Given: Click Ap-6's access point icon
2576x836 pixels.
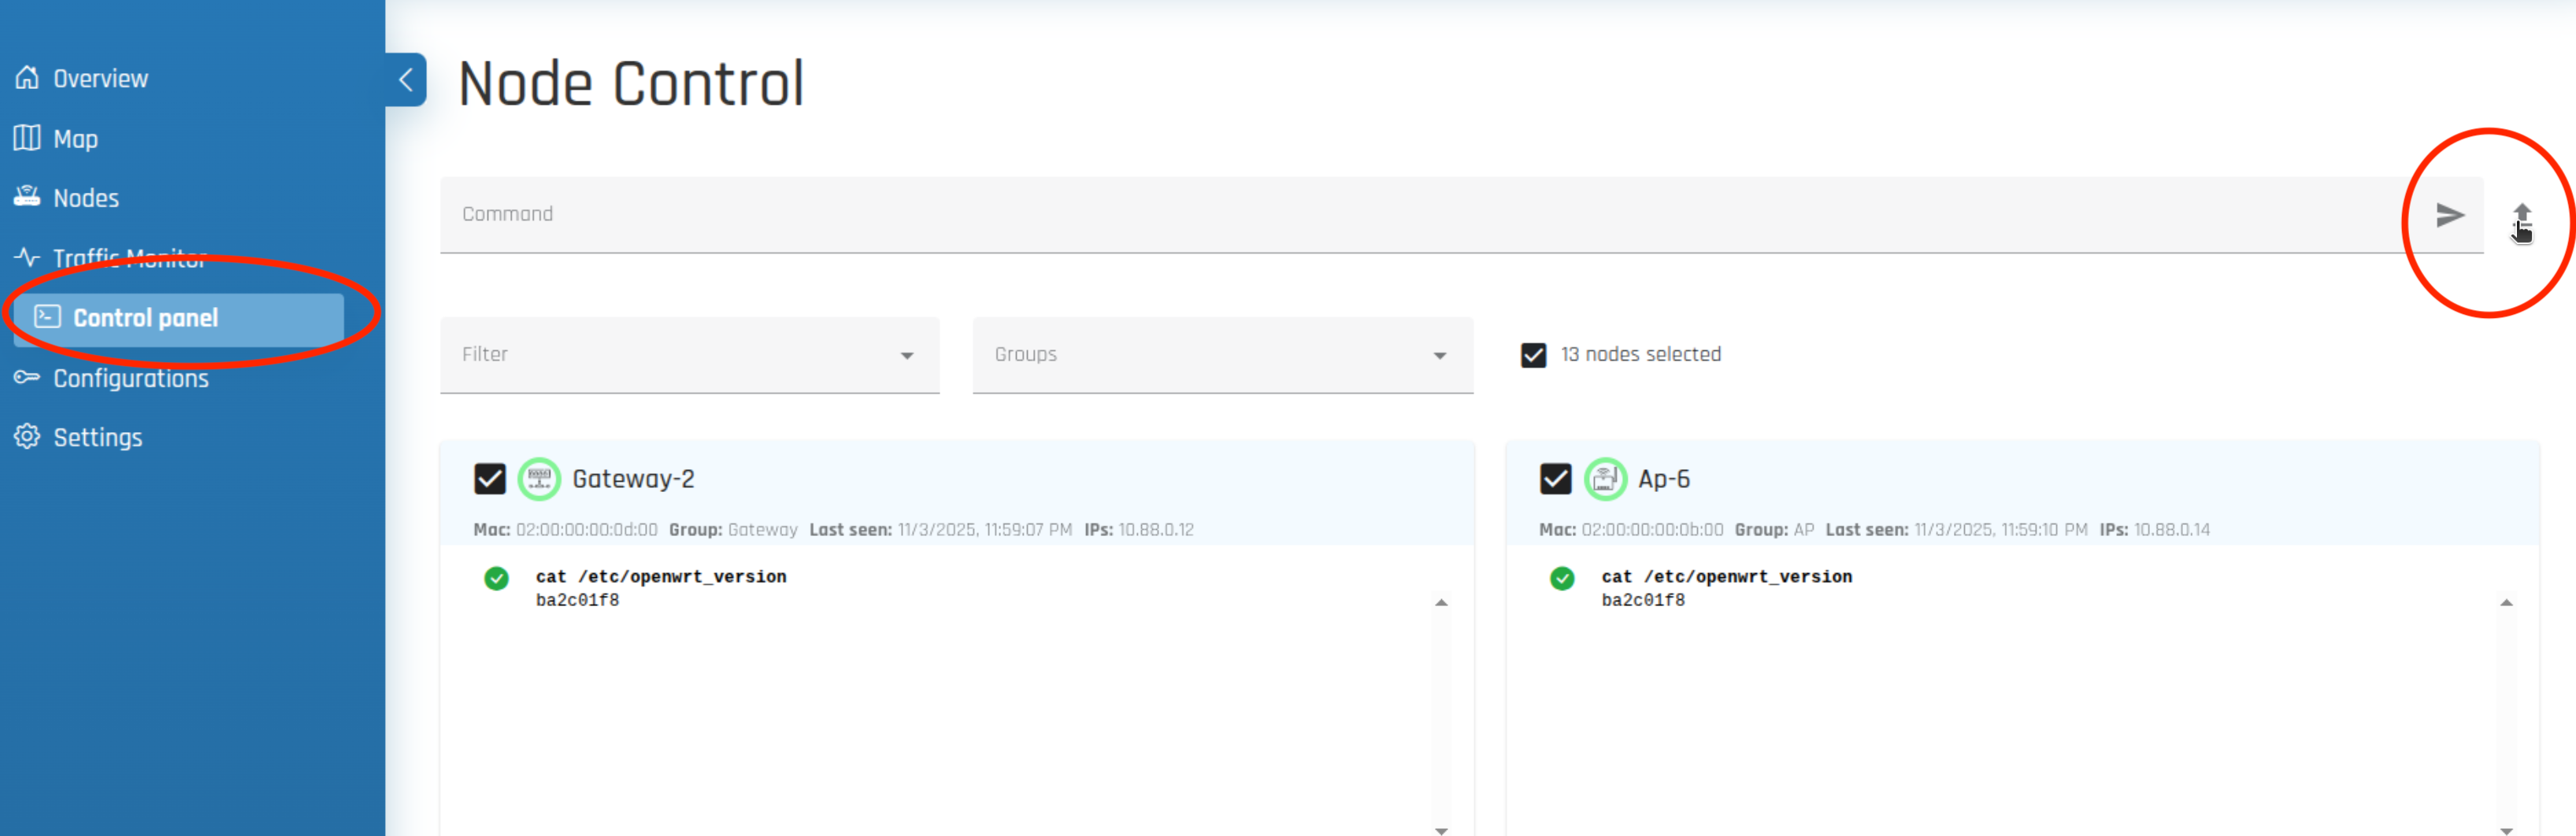Looking at the screenshot, I should tap(1605, 479).
